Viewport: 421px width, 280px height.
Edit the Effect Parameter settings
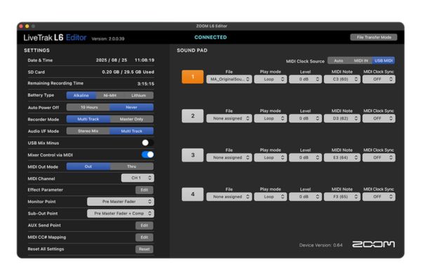coord(144,190)
